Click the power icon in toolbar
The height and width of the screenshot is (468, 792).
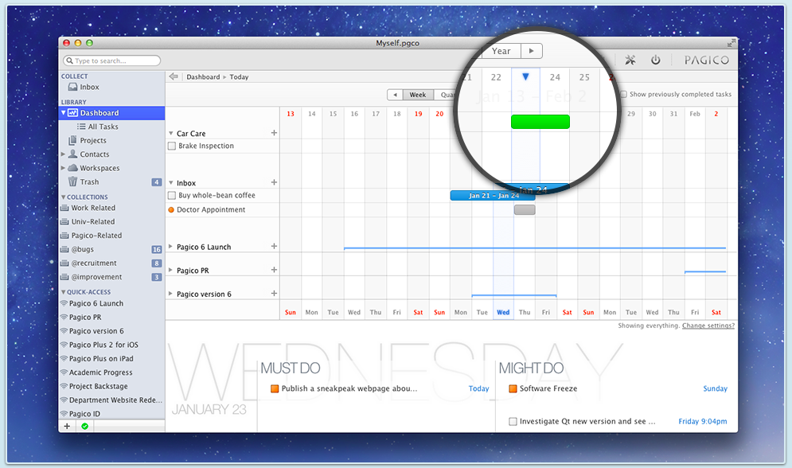pos(656,60)
